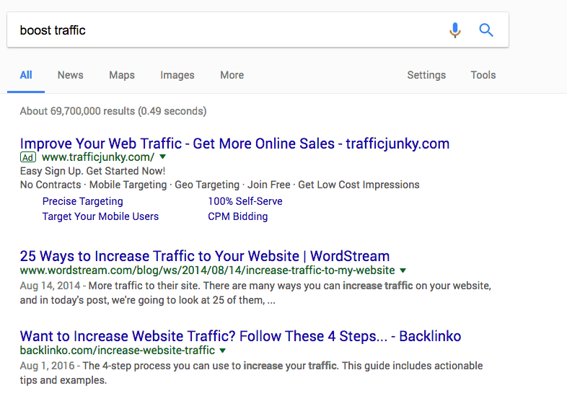The image size is (567, 396).
Task: Expand the wordstream.com result URL dropdown arrow
Action: point(403,270)
